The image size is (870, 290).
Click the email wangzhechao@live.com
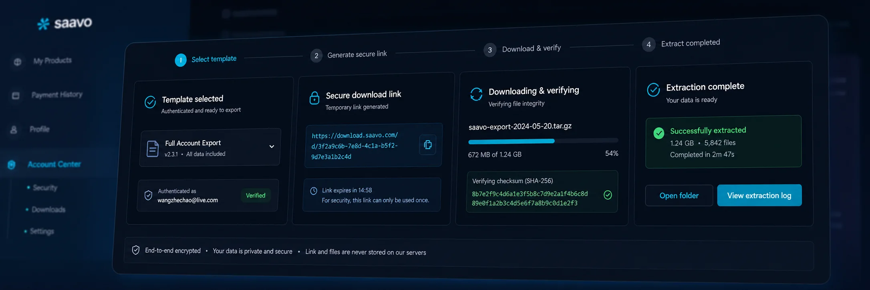click(187, 200)
